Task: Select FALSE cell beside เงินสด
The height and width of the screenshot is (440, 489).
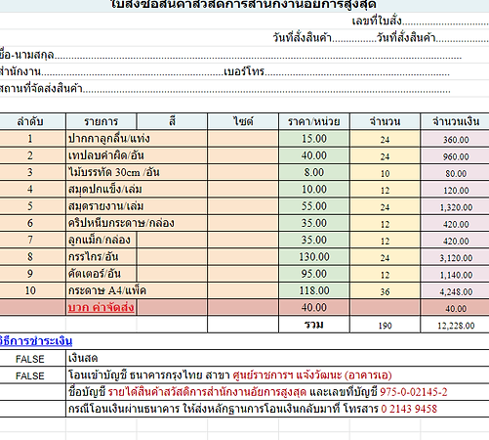Action: (x=32, y=359)
